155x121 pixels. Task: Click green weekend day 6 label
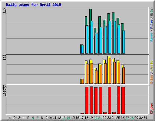33,118
